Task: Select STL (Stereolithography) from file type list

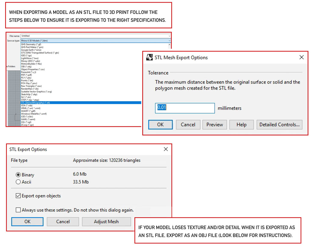Action: pos(35,103)
